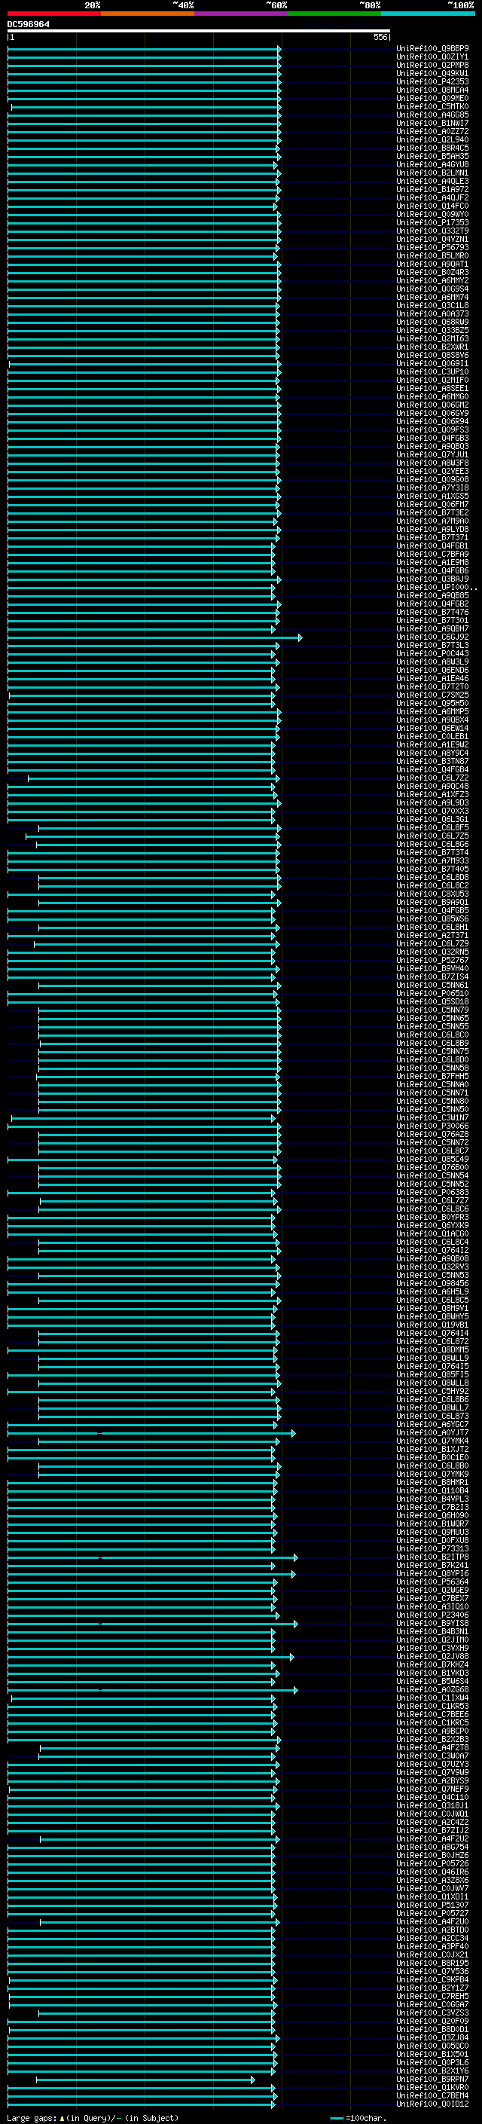Select hit label UniRef100_C5MTK0

click(432, 106)
